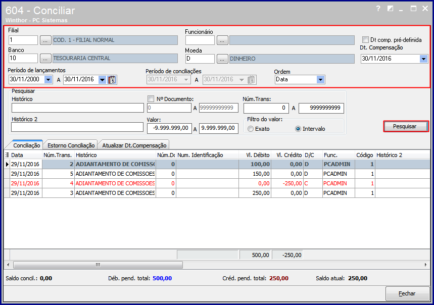
Task: Click the scrollbar right arrow
Action: click(x=425, y=265)
